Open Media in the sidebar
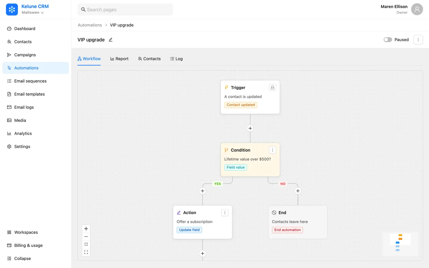 click(x=36, y=120)
